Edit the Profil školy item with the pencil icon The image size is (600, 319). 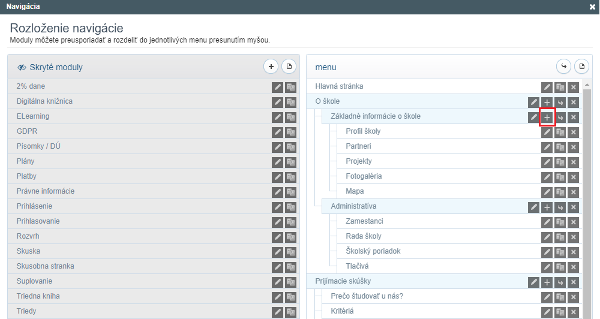(x=547, y=133)
